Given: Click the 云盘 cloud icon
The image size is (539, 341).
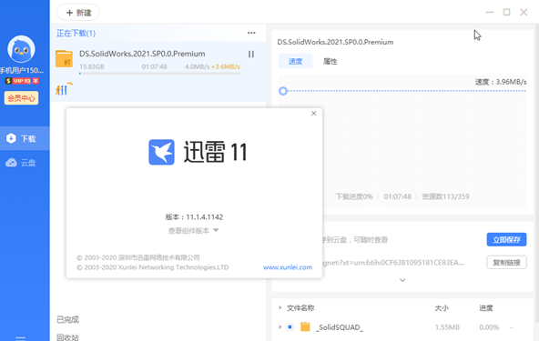Looking at the screenshot, I should (x=11, y=163).
